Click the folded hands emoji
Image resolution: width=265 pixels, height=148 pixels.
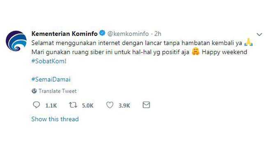tap(249, 42)
